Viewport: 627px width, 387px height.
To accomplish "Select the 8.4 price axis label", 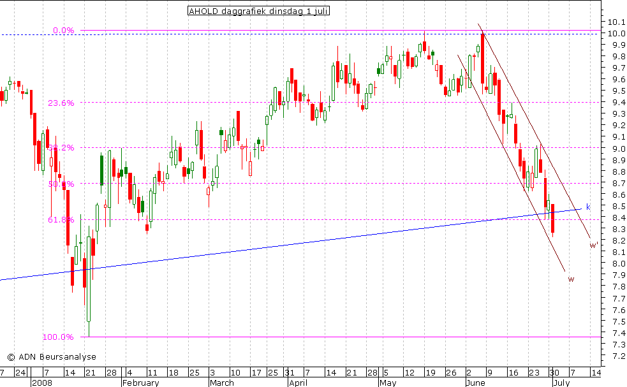I will coord(619,218).
